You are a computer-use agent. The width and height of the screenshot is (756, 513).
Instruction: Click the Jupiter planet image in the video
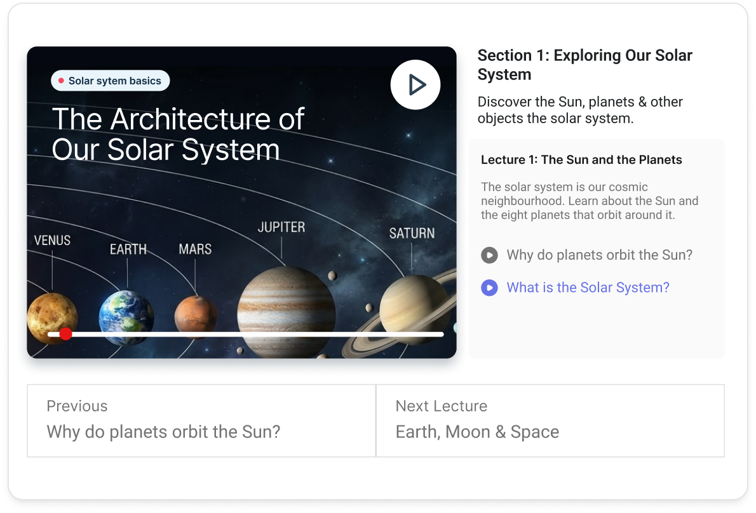287,312
